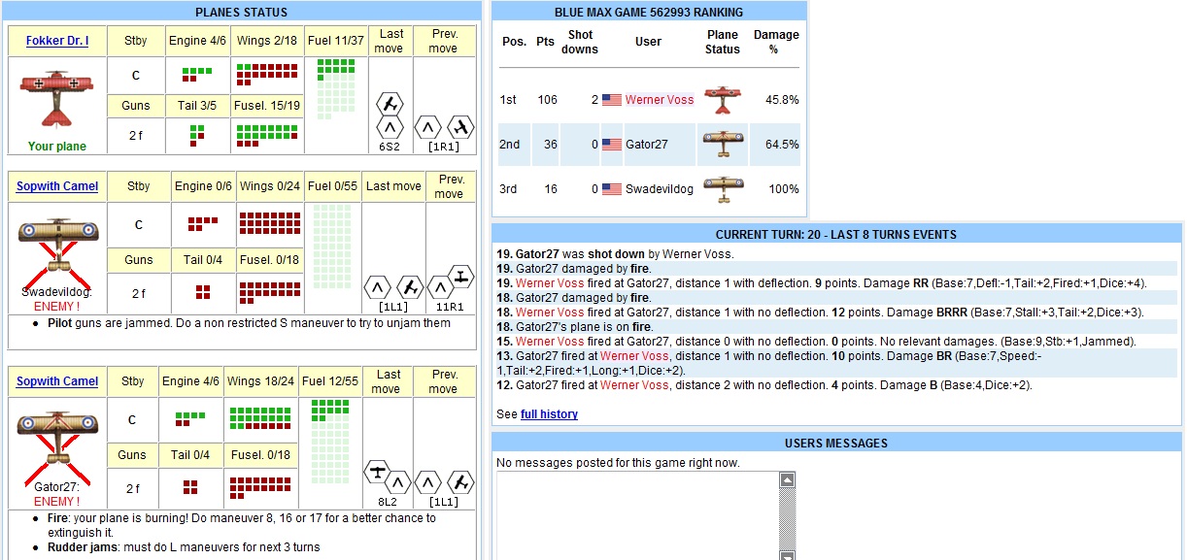Click the '100%' damage value
Image resolution: width=1187 pixels, height=560 pixels.
[x=784, y=189]
